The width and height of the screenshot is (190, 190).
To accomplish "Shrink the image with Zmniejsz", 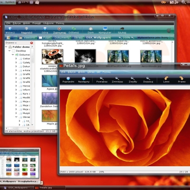I will pyautogui.click(x=117, y=80).
